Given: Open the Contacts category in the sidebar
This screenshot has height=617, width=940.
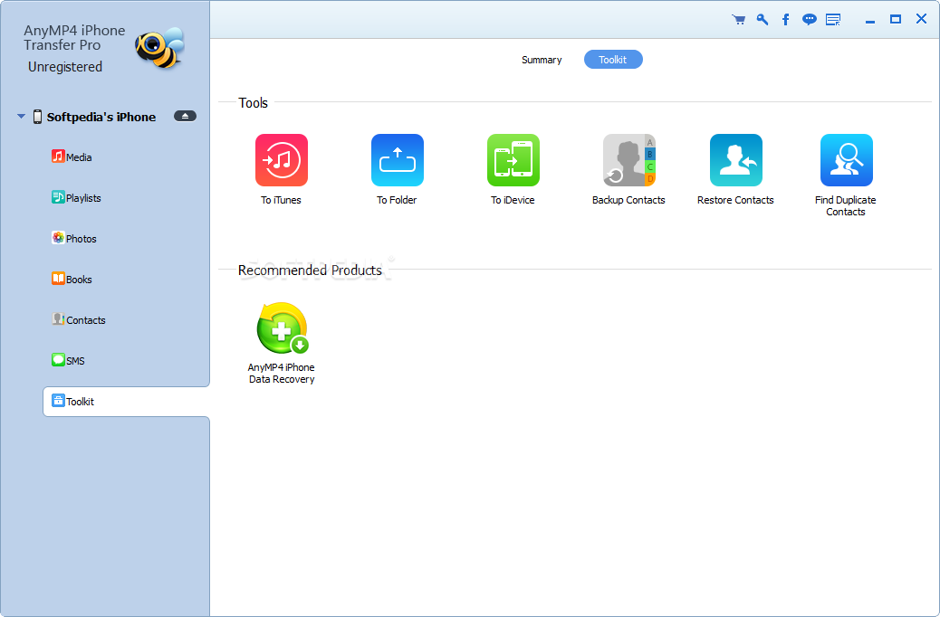Looking at the screenshot, I should [x=79, y=320].
